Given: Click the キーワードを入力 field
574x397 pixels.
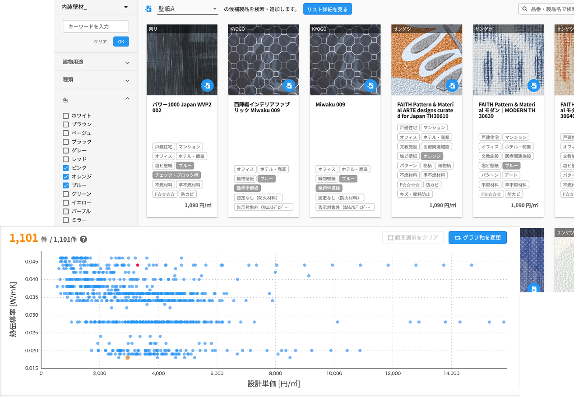Looking at the screenshot, I should (96, 27).
